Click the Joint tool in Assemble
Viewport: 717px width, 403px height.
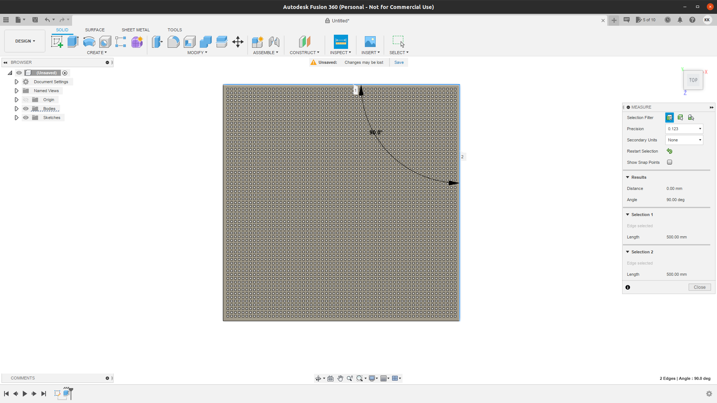(274, 42)
